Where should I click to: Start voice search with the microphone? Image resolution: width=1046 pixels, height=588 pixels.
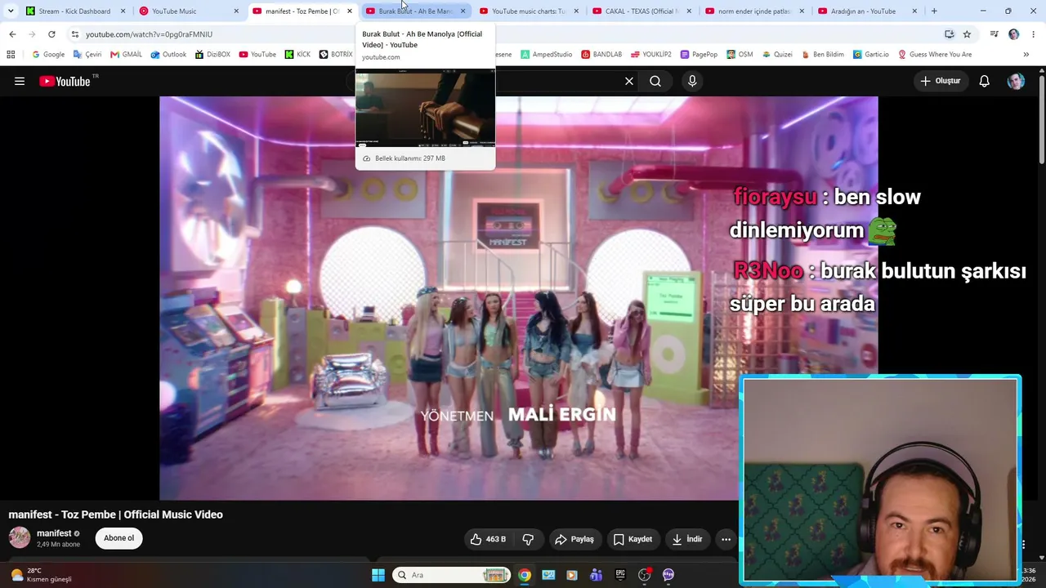(692, 81)
